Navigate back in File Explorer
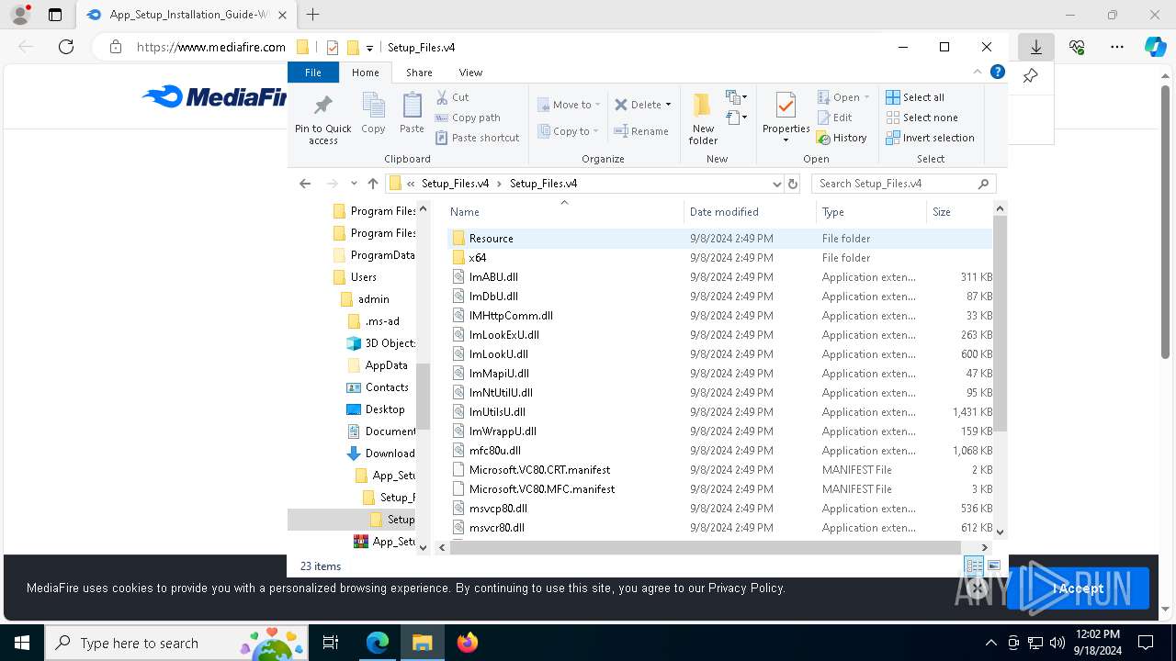This screenshot has height=661, width=1176. [x=305, y=184]
